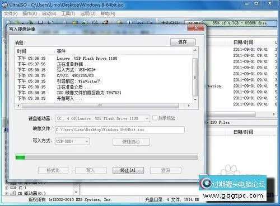Select log row 'C/H/S: 490/255/63'
Image resolution: width=280 pixels, height=206 pixels.
click(x=104, y=75)
